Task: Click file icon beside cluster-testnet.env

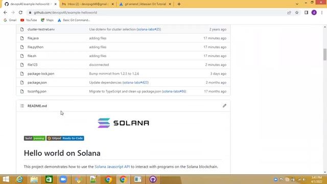Action: click(x=22, y=30)
